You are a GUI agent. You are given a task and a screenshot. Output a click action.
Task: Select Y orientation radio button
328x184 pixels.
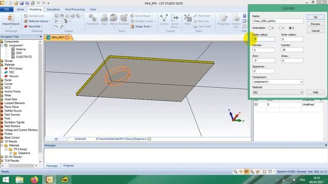280,28
